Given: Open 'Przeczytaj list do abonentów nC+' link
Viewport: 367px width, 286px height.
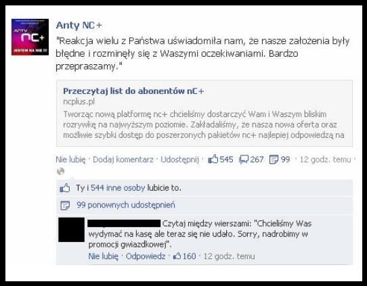Looking at the screenshot, I should coord(133,91).
